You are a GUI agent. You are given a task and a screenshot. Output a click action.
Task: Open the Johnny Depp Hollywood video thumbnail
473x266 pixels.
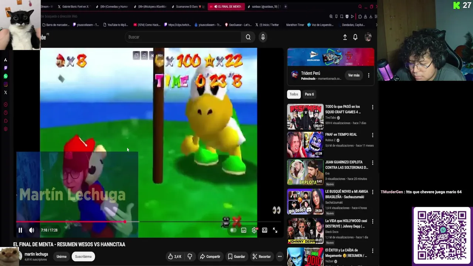[305, 231]
